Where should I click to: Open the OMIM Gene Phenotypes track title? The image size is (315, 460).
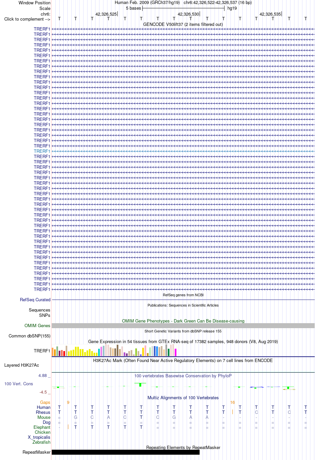pos(183,321)
